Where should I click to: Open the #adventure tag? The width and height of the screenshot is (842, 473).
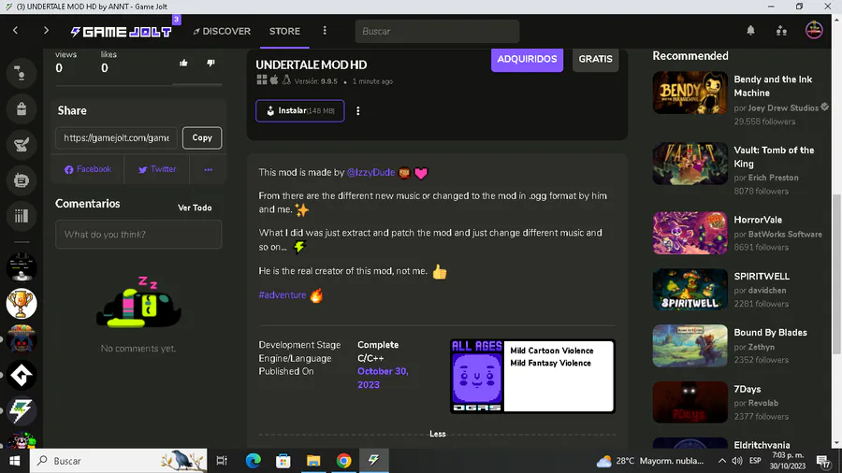pos(283,295)
